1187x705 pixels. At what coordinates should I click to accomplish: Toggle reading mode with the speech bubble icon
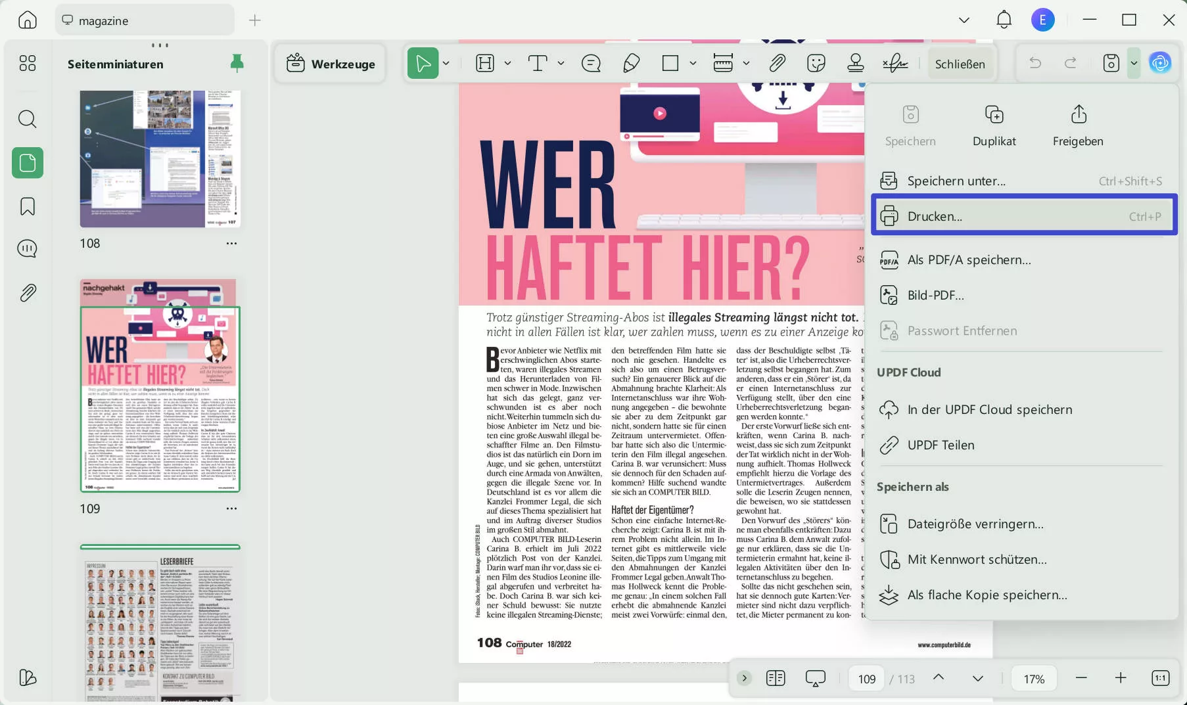pos(815,677)
